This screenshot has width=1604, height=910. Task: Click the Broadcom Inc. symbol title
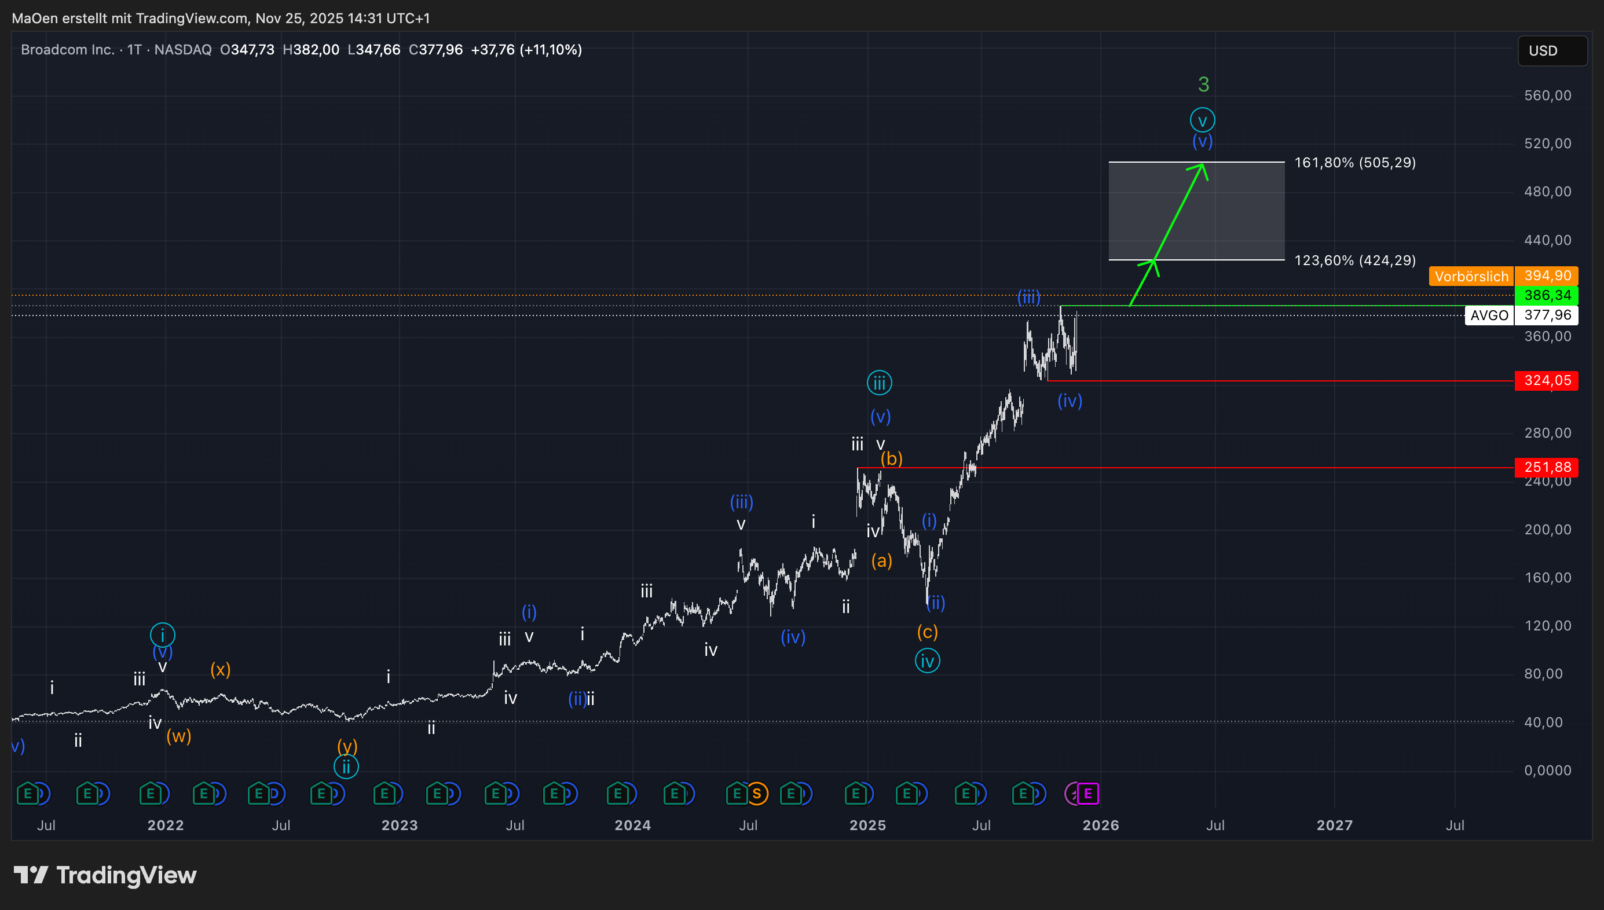click(x=68, y=50)
